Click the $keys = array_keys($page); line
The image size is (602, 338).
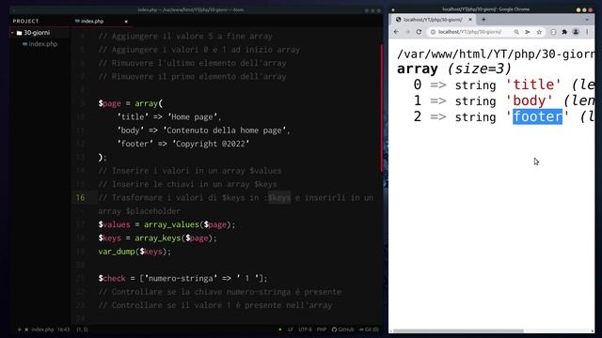pos(157,238)
